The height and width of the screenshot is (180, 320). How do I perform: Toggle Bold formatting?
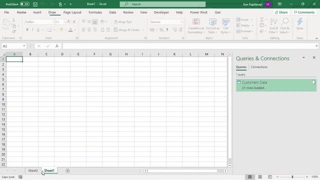(27, 30)
